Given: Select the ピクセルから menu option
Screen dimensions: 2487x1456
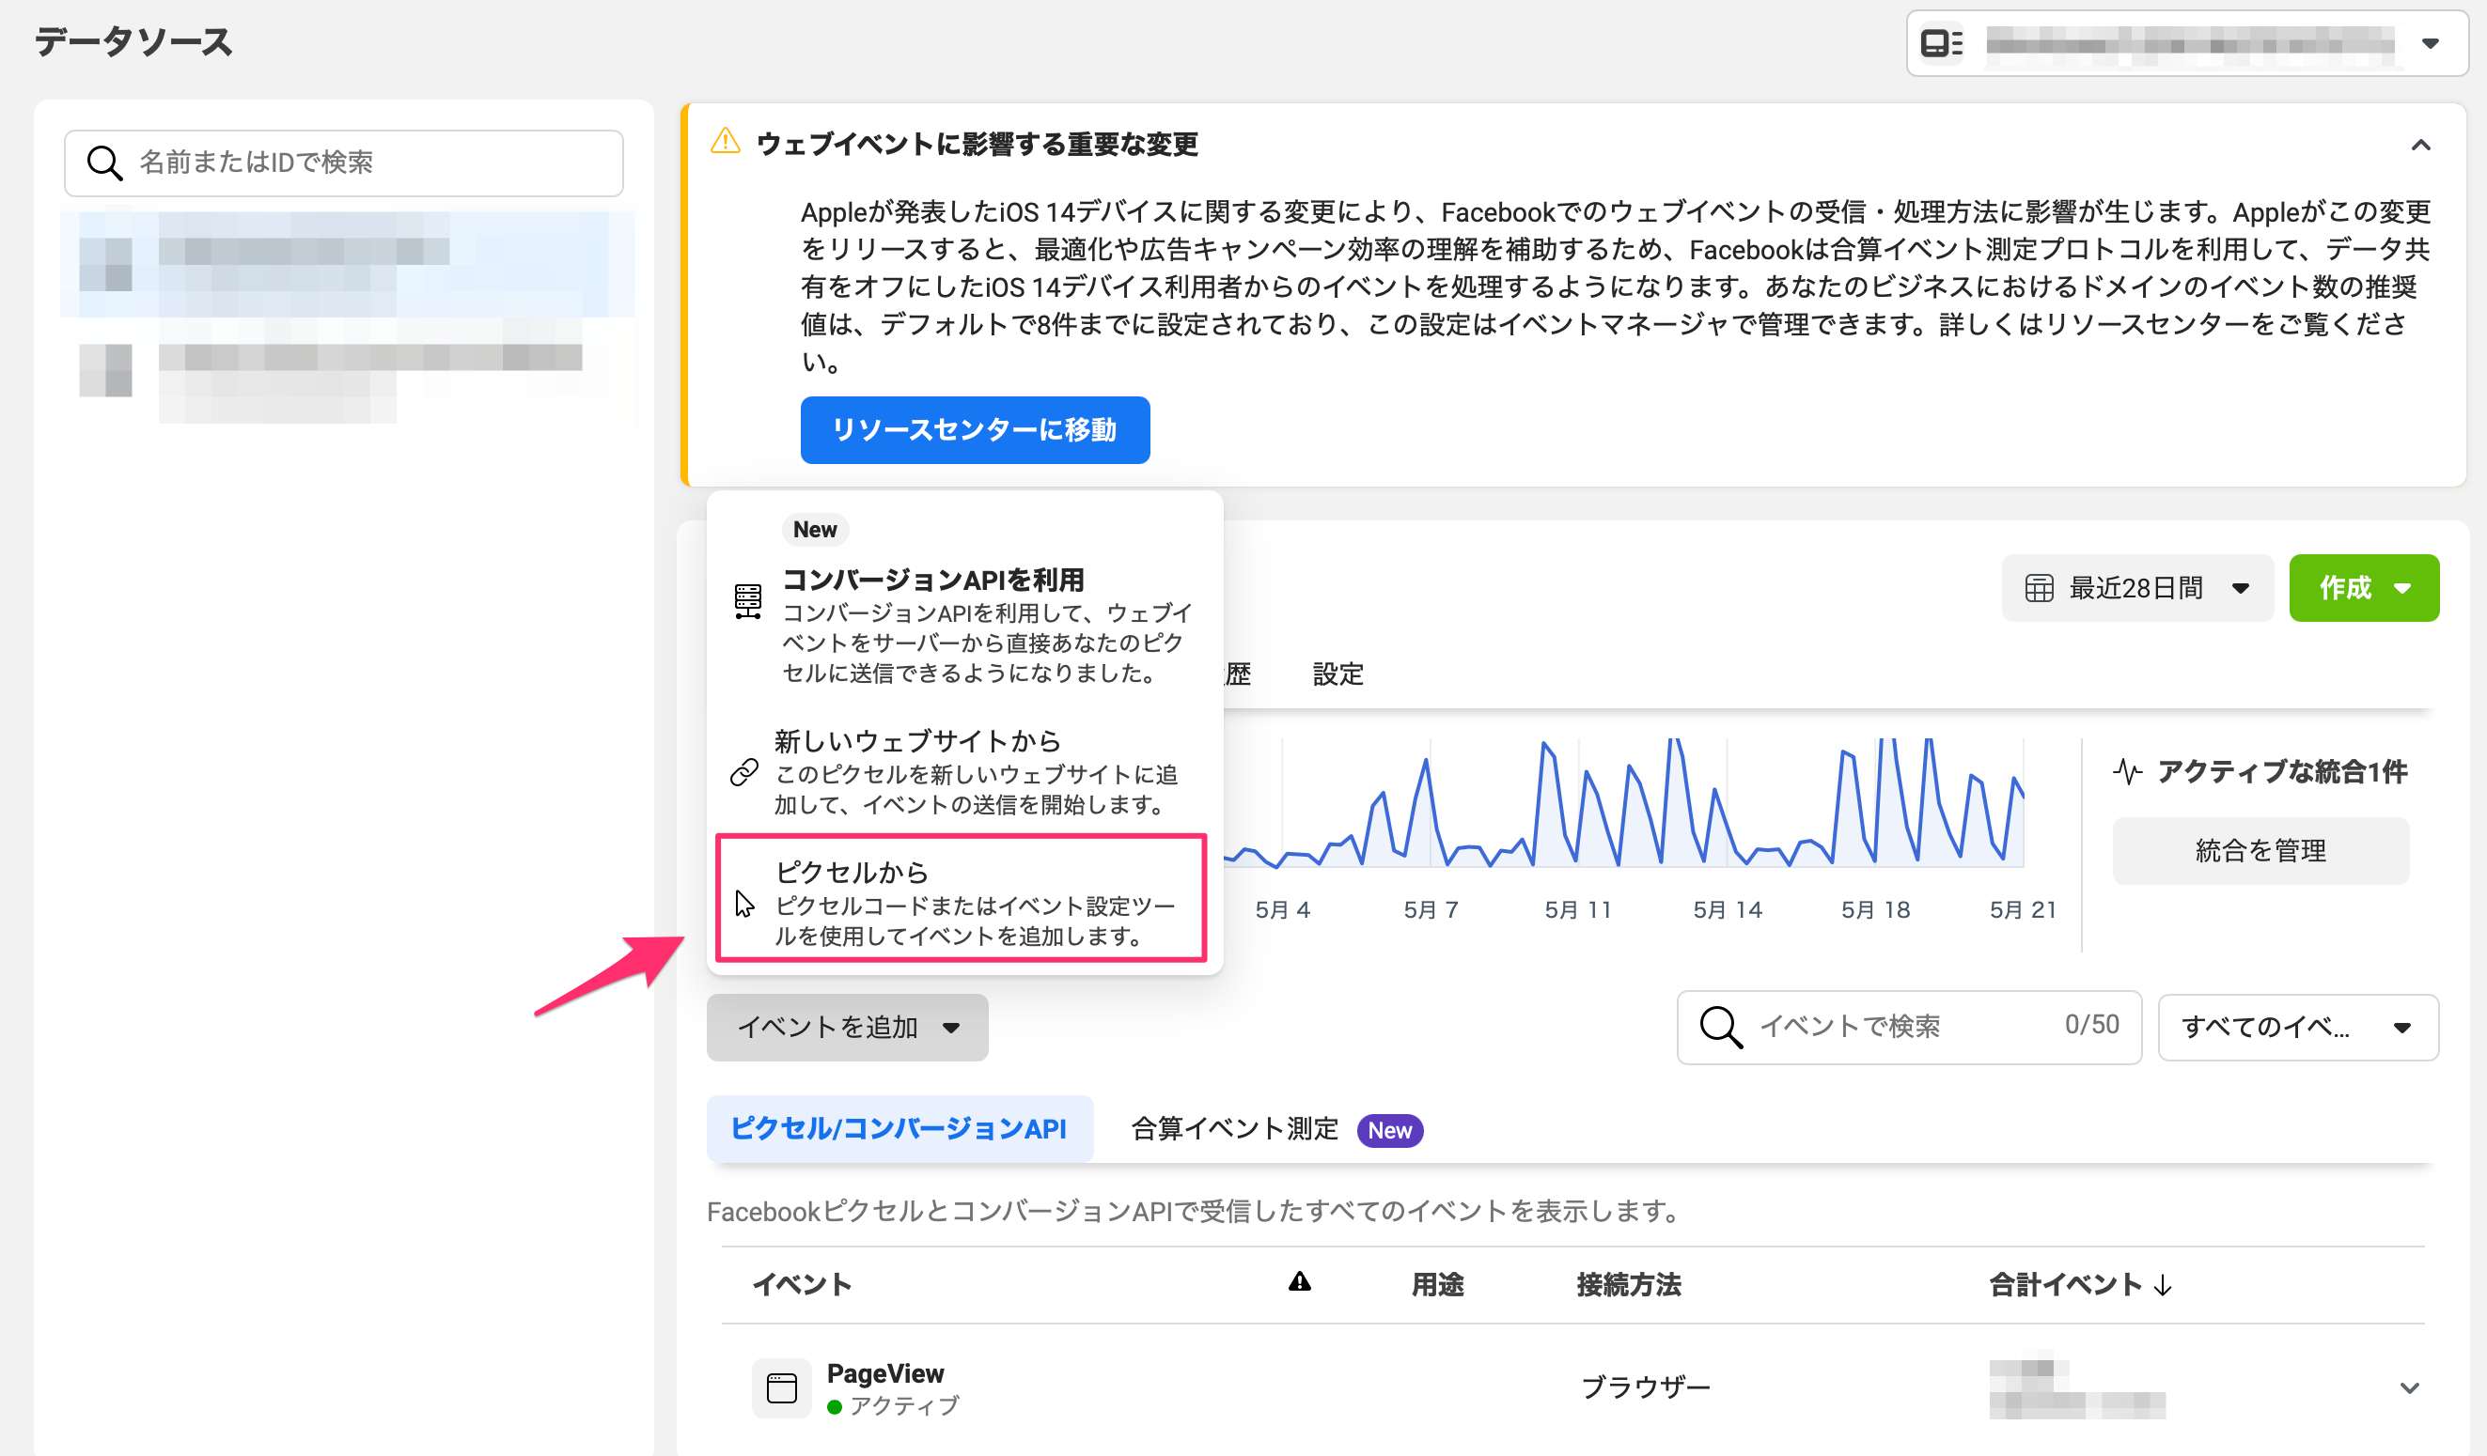Looking at the screenshot, I should click(962, 900).
